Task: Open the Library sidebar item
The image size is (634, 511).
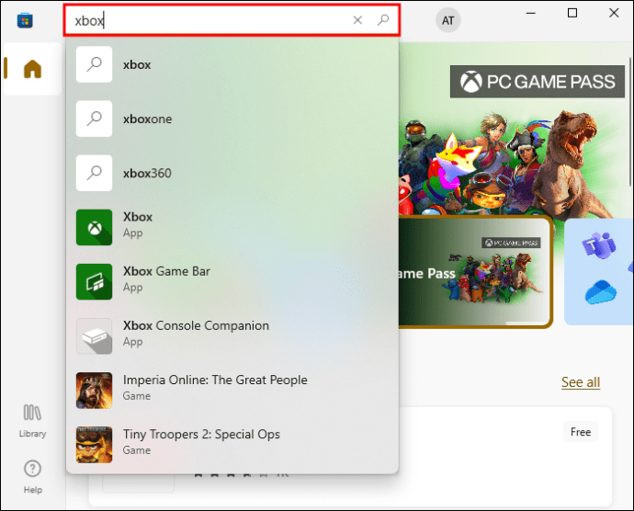Action: point(32,421)
